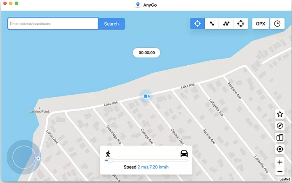292x183 pixels.
Task: Set speed to walking via pedestrian icon
Action: pyautogui.click(x=108, y=154)
